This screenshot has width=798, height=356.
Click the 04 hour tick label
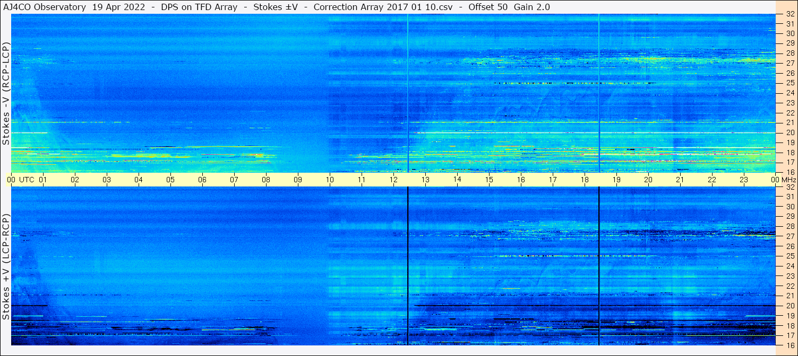tap(139, 180)
